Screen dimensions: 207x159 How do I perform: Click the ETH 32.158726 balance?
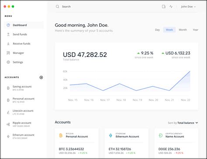(120, 149)
